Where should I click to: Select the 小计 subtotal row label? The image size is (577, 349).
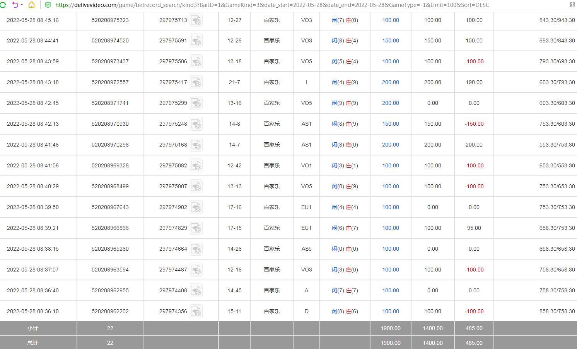(x=33, y=328)
